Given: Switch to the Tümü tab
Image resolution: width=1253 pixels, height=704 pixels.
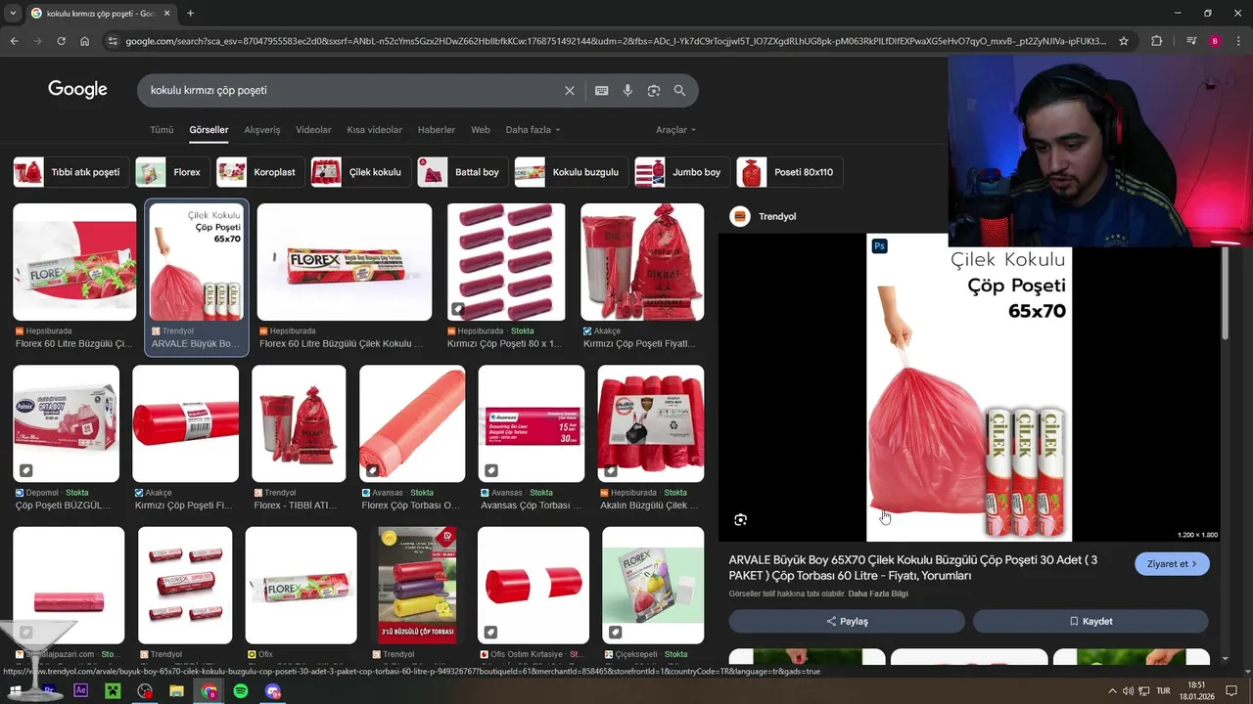Looking at the screenshot, I should click(x=162, y=130).
